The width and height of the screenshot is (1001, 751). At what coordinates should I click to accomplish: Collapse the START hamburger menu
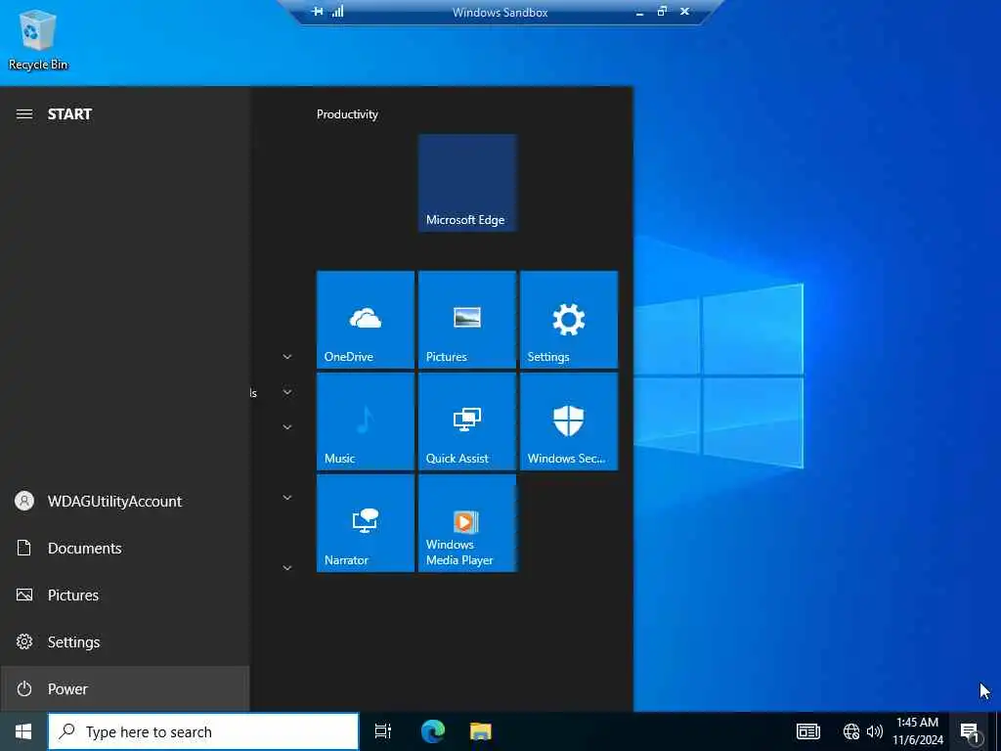24,114
